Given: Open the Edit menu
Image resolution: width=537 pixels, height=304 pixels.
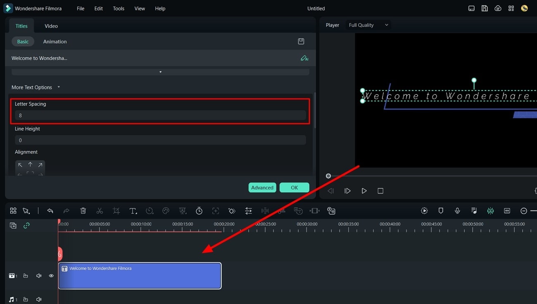Looking at the screenshot, I should point(98,8).
